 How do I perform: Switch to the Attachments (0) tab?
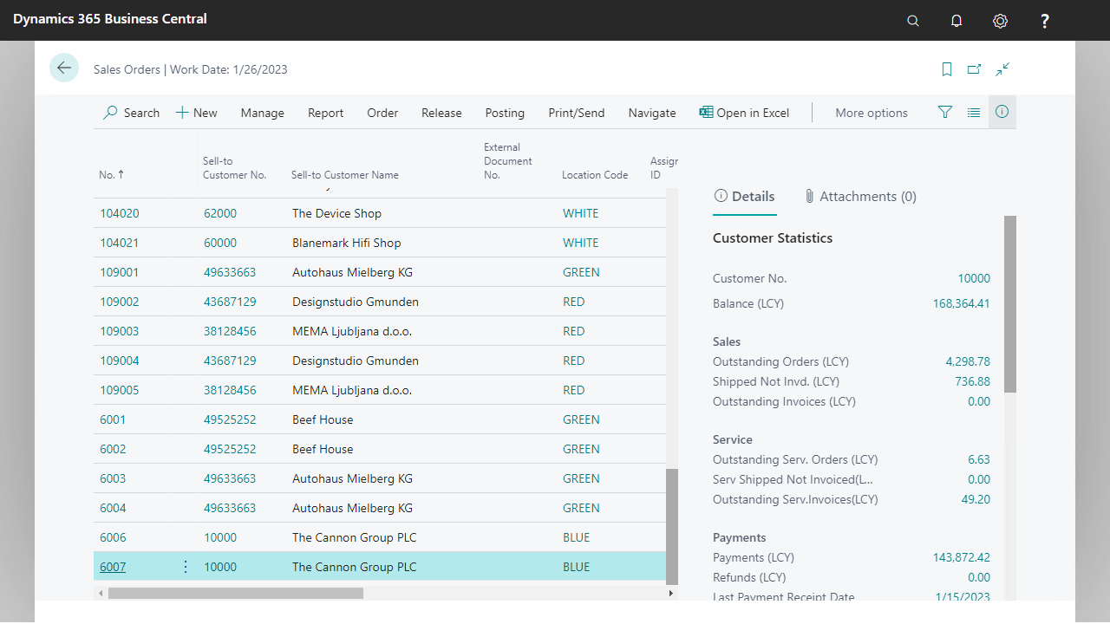860,197
